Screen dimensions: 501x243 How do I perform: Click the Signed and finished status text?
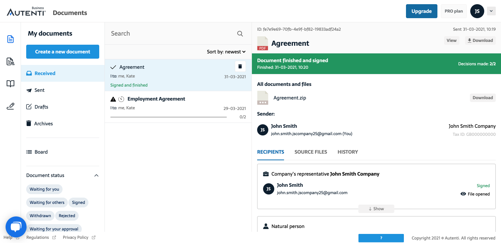coord(129,85)
